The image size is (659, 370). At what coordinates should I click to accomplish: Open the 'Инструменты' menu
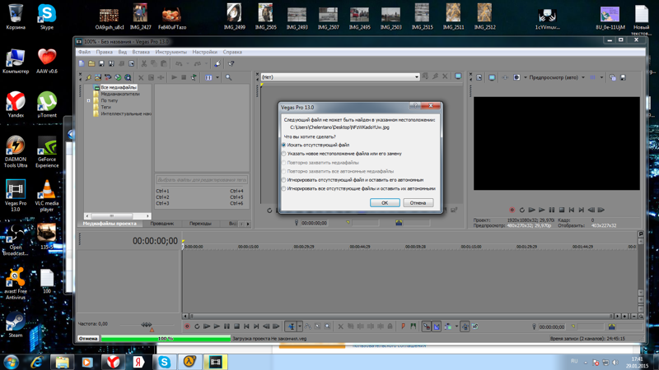171,52
